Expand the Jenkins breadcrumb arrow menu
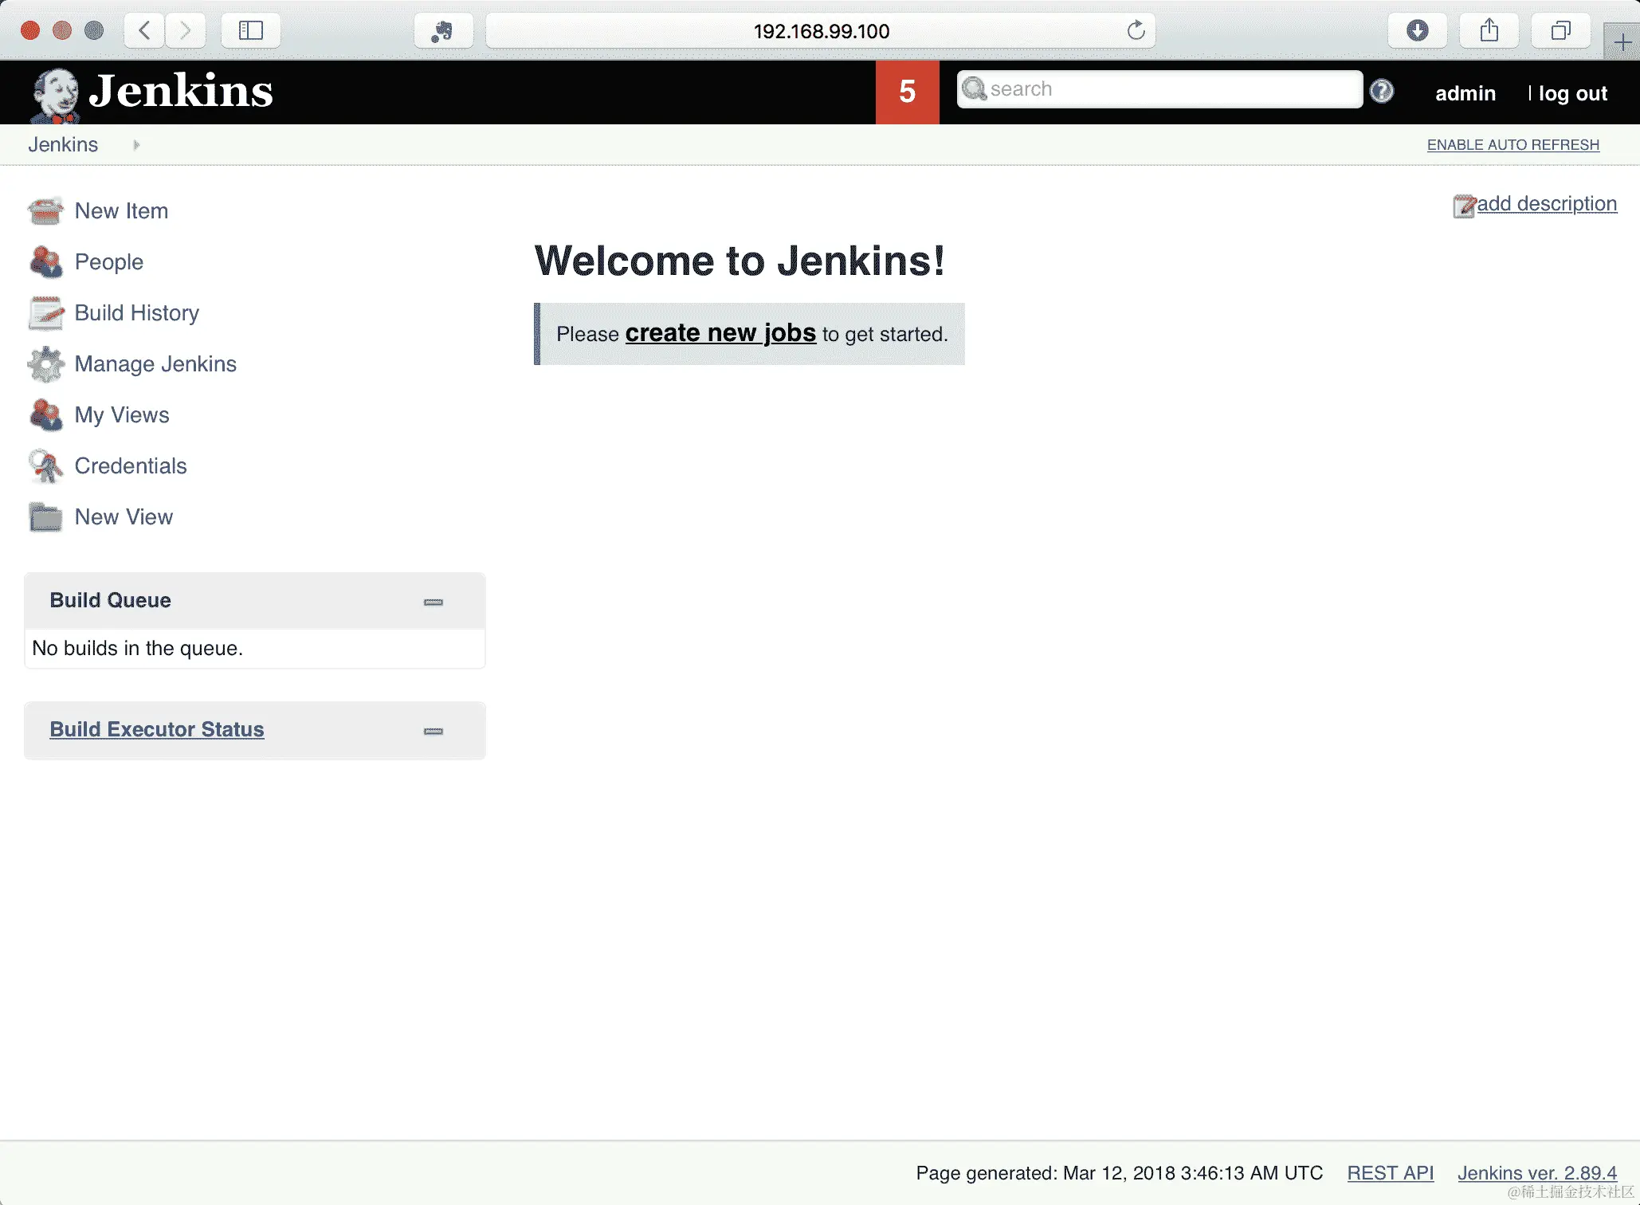 (136, 145)
